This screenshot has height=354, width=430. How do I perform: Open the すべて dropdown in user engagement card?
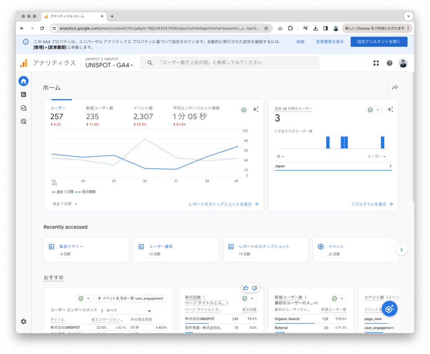pos(128,311)
